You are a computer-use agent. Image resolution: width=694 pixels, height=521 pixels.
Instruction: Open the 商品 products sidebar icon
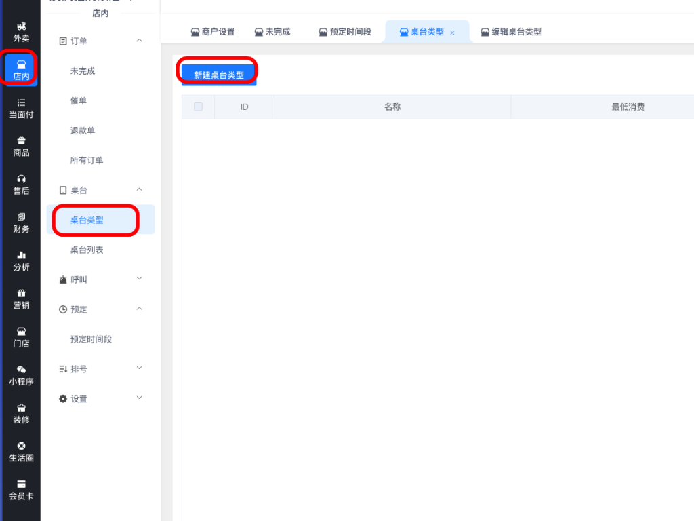[x=21, y=146]
